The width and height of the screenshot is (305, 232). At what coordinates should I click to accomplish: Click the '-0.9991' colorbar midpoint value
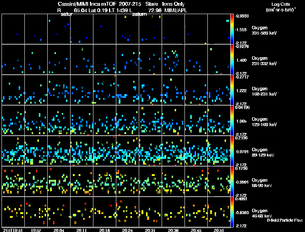point(242,182)
